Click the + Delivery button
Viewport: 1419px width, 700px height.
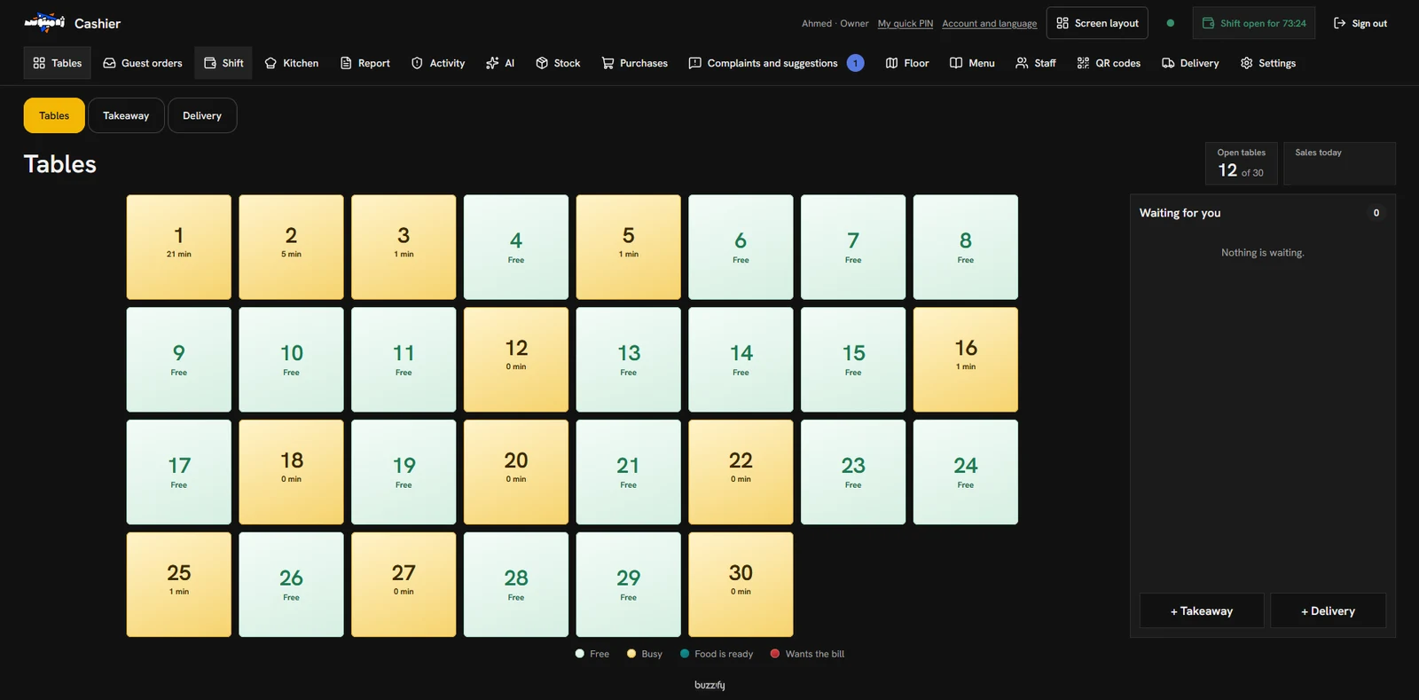1328,610
